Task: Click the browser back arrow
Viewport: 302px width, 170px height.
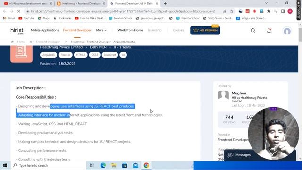Action: click(5, 11)
